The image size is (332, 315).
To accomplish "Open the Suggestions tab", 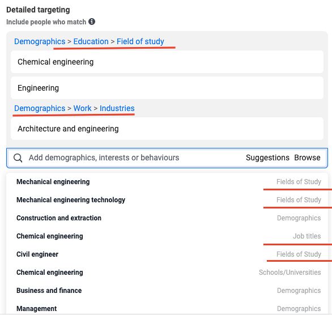I will tap(267, 157).
